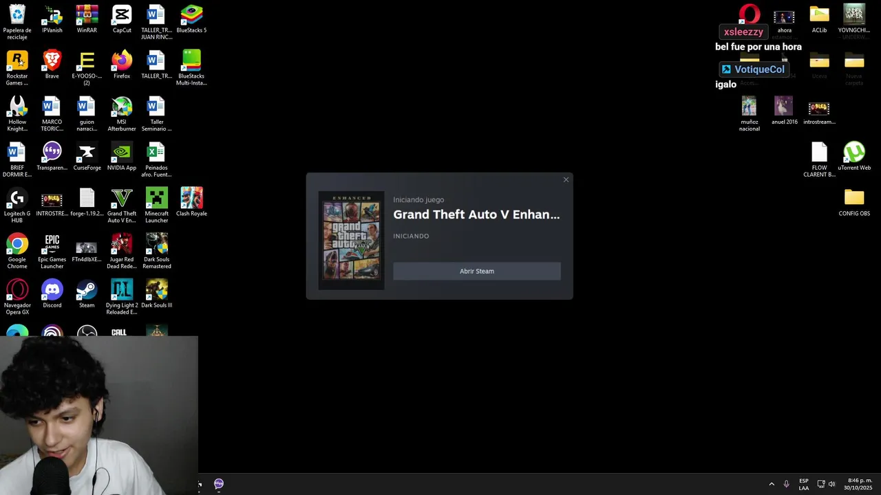Select the MARCO TEORIC Word document
This screenshot has height=495, width=881.
[x=52, y=114]
